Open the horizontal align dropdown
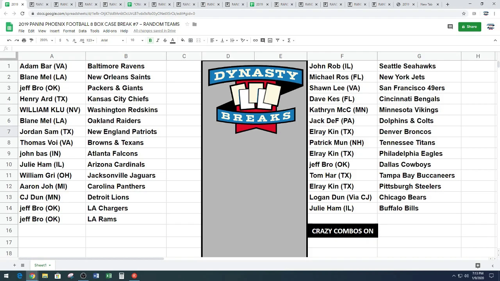The width and height of the screenshot is (500, 281). 214,40
